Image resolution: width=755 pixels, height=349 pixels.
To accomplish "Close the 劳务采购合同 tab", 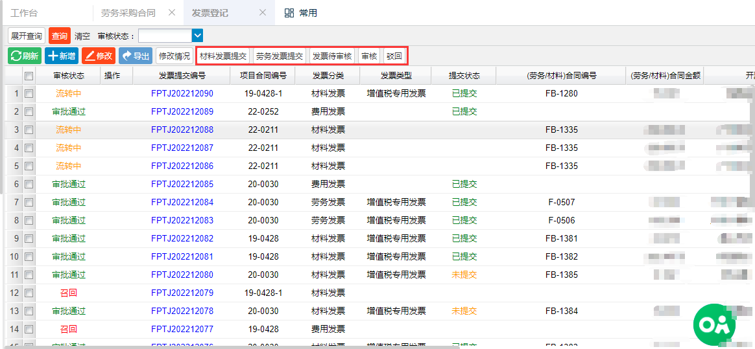I will pos(172,13).
